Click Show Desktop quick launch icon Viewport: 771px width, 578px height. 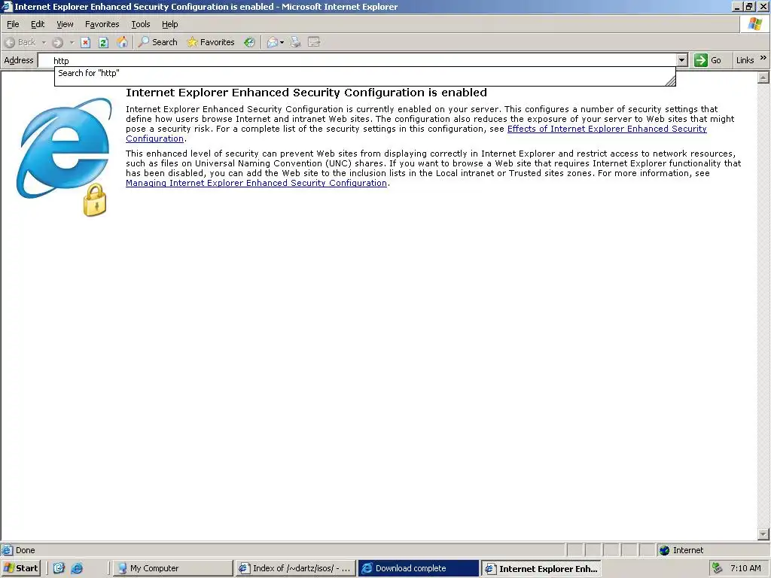[59, 568]
